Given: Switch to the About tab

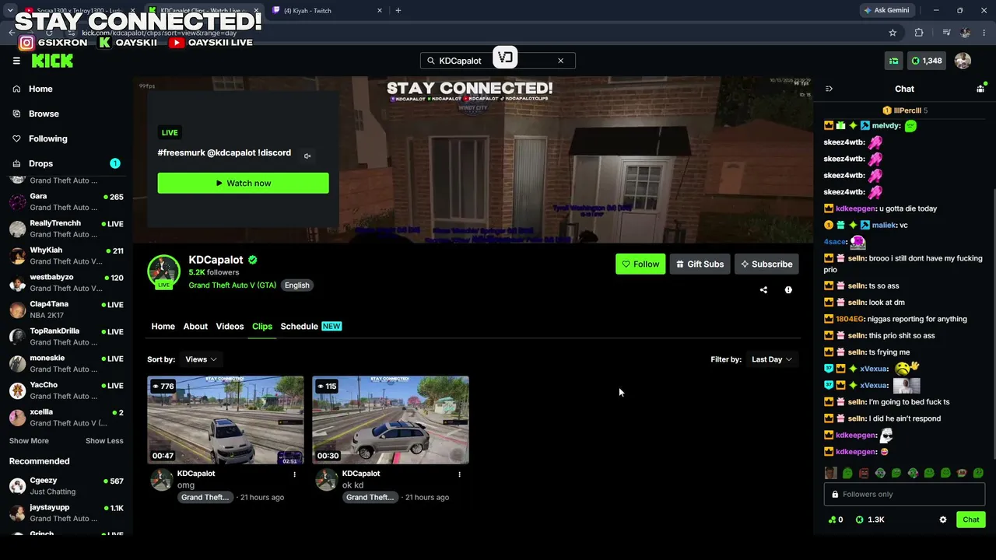Looking at the screenshot, I should tap(195, 327).
